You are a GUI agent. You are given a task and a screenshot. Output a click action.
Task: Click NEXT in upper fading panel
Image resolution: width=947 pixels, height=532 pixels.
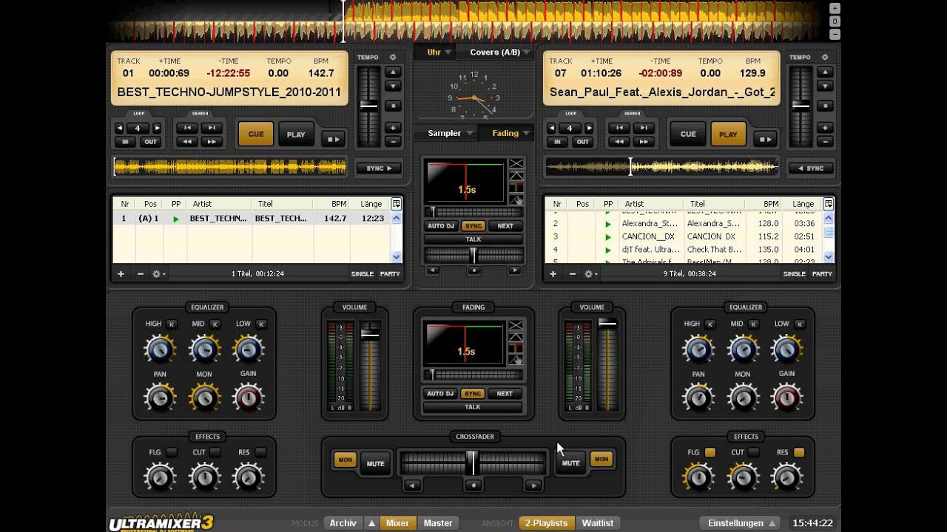point(505,226)
